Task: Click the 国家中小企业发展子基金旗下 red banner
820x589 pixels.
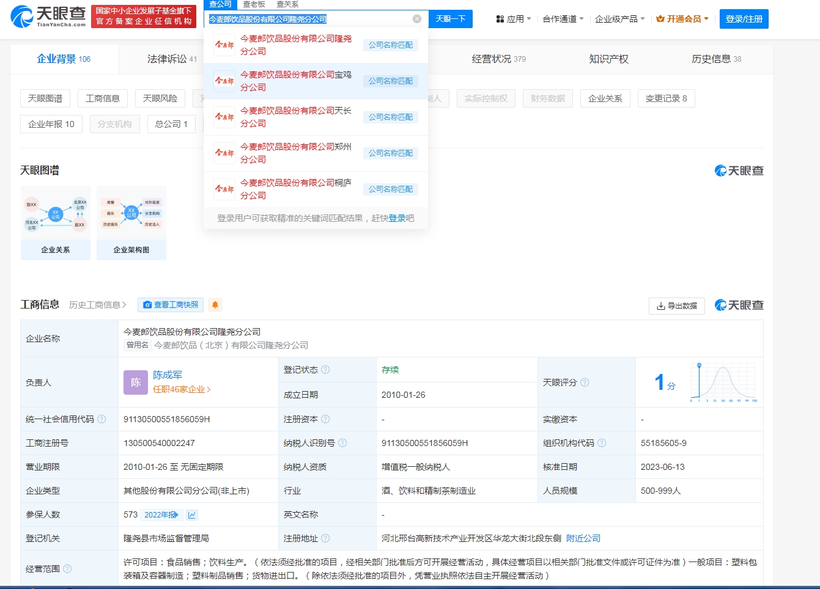Action: [x=144, y=16]
